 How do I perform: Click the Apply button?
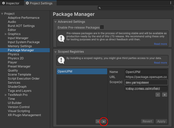coord(161,121)
